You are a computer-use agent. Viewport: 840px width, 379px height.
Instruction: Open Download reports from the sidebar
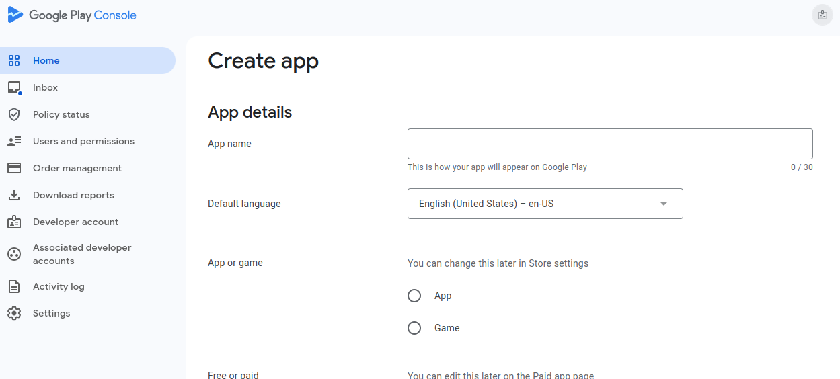[73, 195]
